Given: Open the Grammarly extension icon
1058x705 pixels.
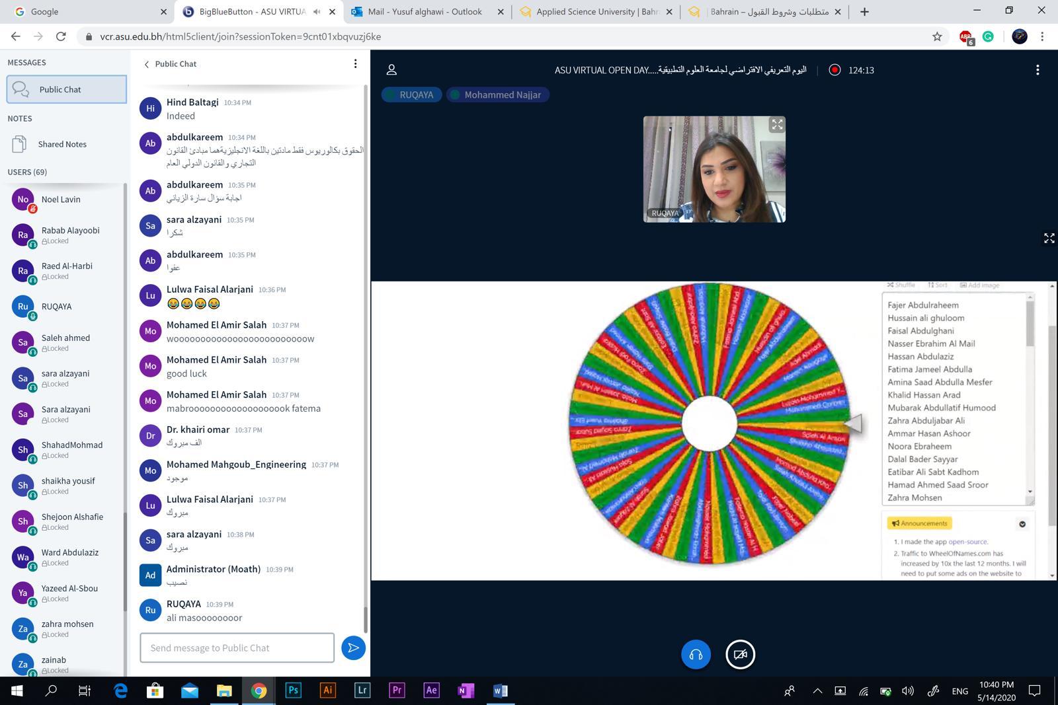Looking at the screenshot, I should [x=988, y=36].
